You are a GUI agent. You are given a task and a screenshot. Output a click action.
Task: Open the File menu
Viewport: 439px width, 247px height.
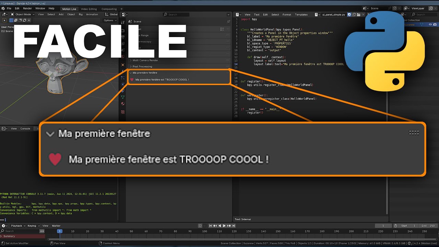pyautogui.click(x=9, y=8)
